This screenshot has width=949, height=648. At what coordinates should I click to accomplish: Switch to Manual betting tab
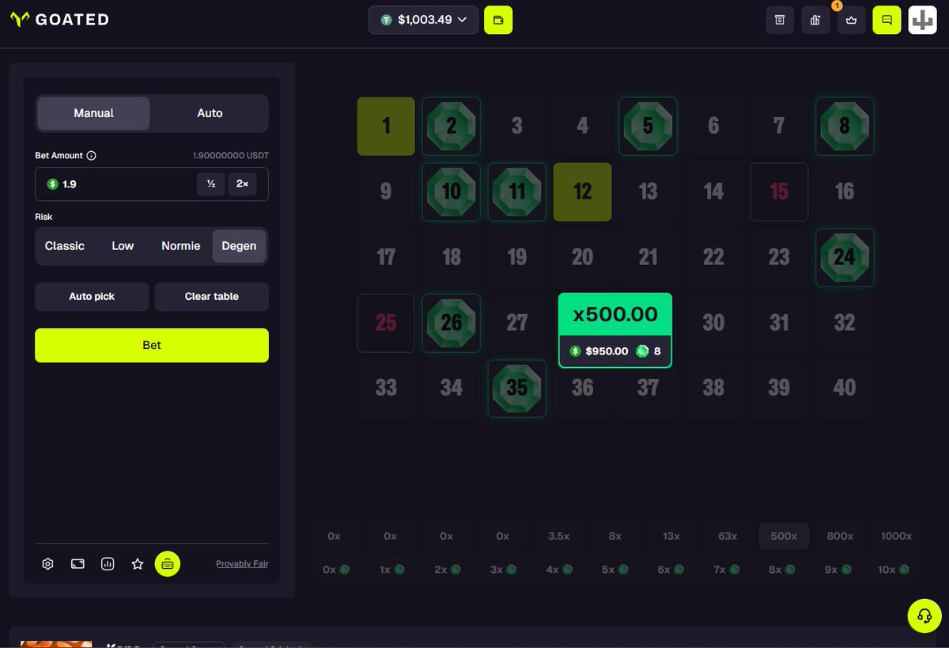click(x=93, y=113)
